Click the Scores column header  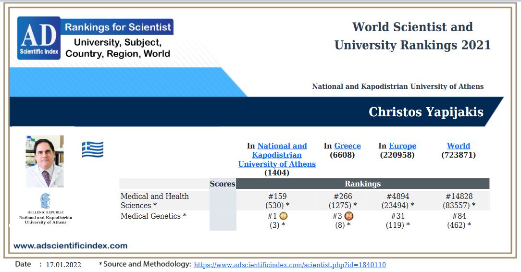[223, 184]
